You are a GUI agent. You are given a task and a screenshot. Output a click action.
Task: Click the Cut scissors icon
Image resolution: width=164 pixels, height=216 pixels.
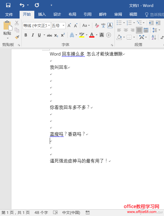(x=17, y=23)
